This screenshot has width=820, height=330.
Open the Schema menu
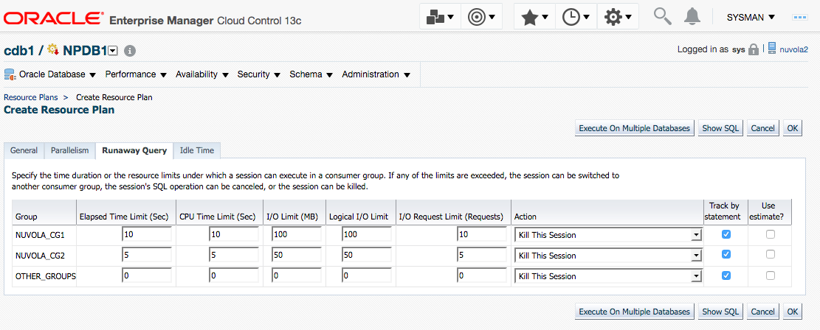(x=311, y=74)
